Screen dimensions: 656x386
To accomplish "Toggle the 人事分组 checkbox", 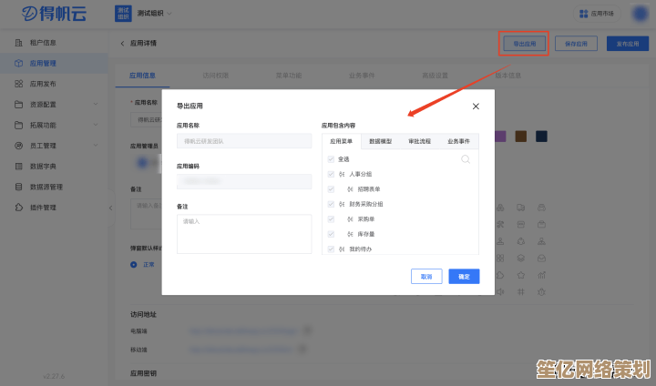I will pos(331,174).
